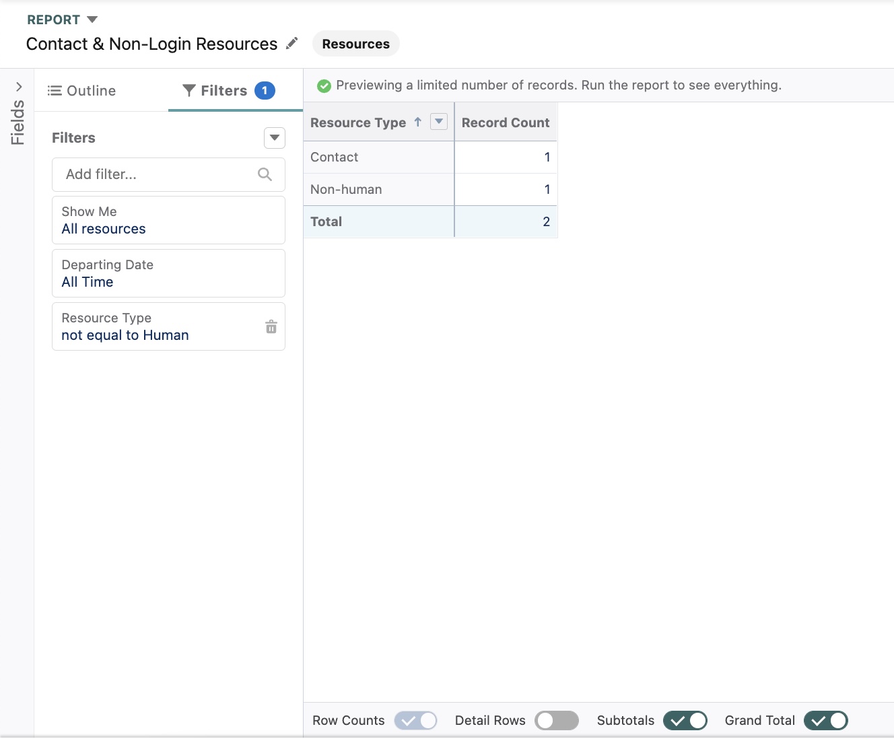894x739 pixels.
Task: Enable the Detail Rows switch
Action: 557,721
